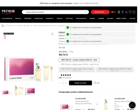Open Eternity Women EDP 100 ml product
The image size is (138, 110).
[x=123, y=102]
